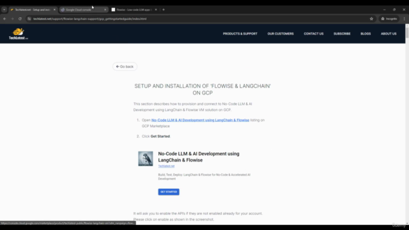Click the page heading about Flowise & LangChain
Screen dimensions: 409x230
click(x=203, y=89)
